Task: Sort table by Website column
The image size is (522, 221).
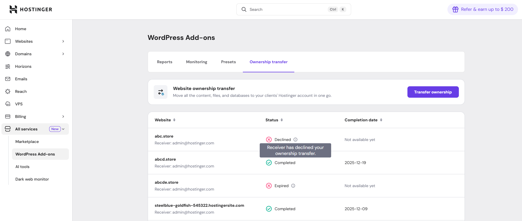Action: pos(174,120)
